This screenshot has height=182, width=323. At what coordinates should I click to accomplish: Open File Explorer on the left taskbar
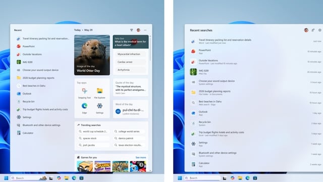click(66, 178)
